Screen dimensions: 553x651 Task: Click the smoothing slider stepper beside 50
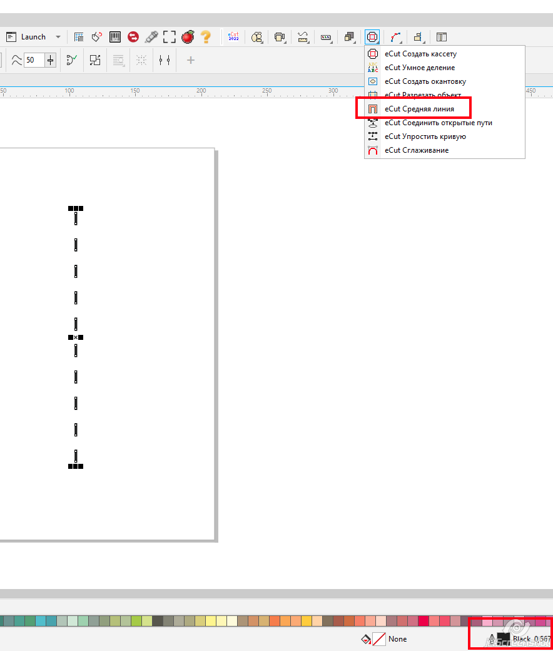(x=50, y=60)
